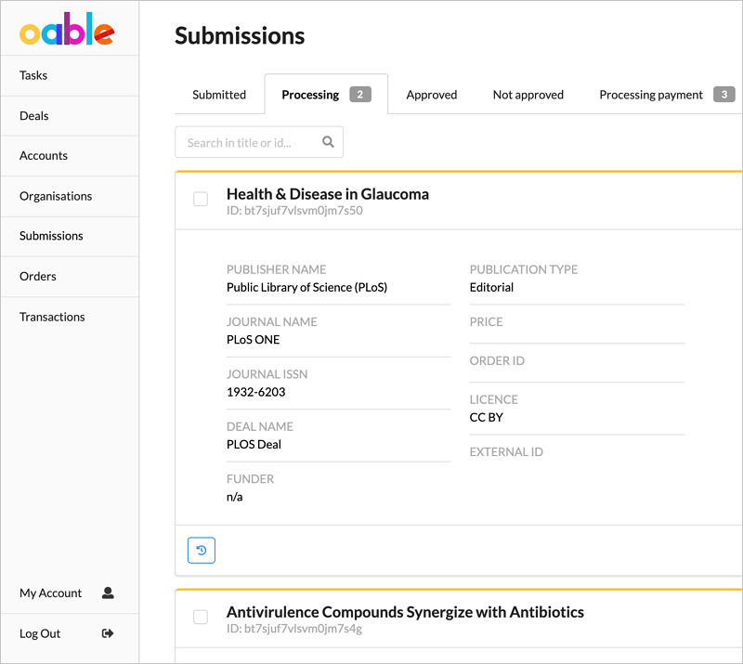Open the Approved tab

coord(432,95)
